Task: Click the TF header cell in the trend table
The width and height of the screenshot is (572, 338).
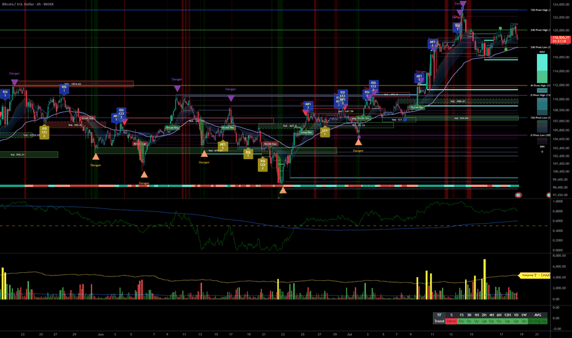Action: point(439,315)
